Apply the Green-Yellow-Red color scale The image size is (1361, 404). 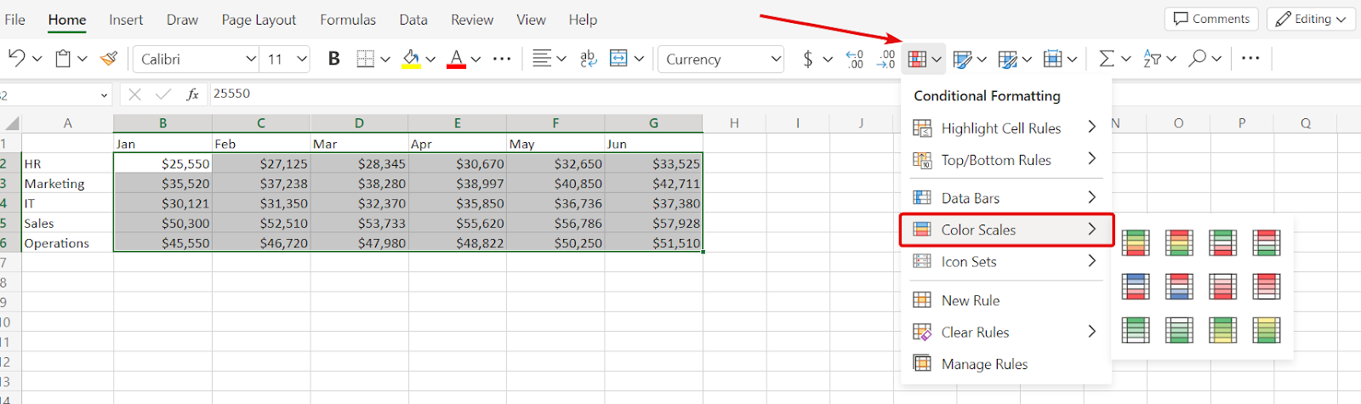tap(1136, 243)
